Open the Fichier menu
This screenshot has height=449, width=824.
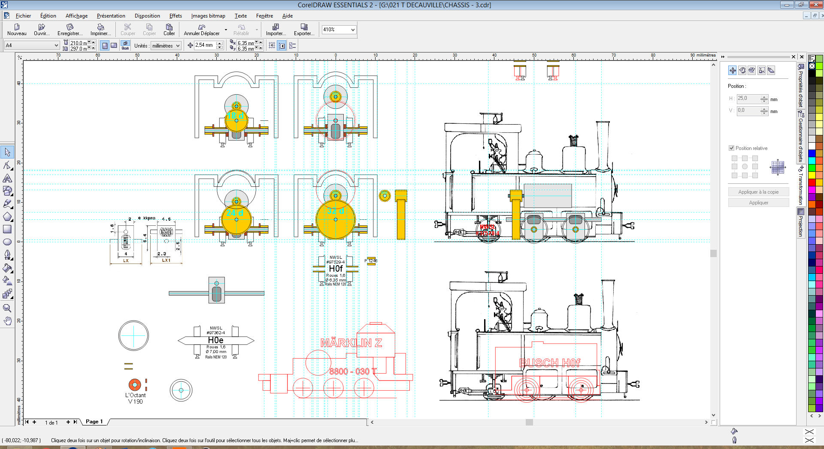[x=23, y=16]
